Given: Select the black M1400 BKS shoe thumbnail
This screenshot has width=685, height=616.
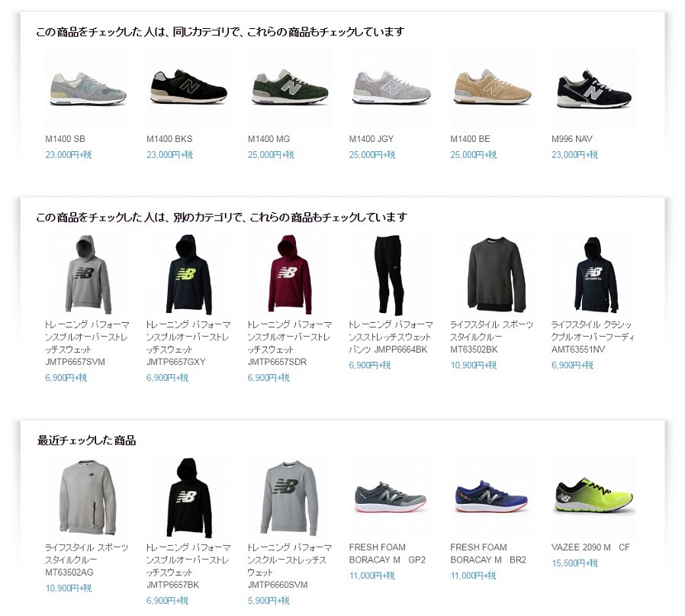Looking at the screenshot, I should click(x=188, y=89).
